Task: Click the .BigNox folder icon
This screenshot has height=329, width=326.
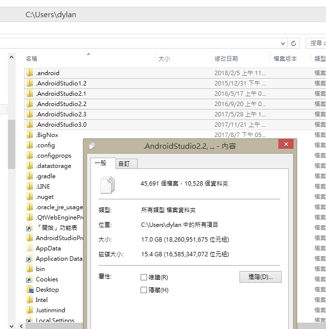Action: pyautogui.click(x=30, y=135)
